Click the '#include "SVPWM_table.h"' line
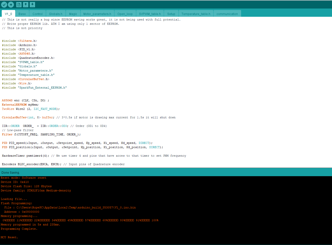332x245 pixels. (x=23, y=62)
